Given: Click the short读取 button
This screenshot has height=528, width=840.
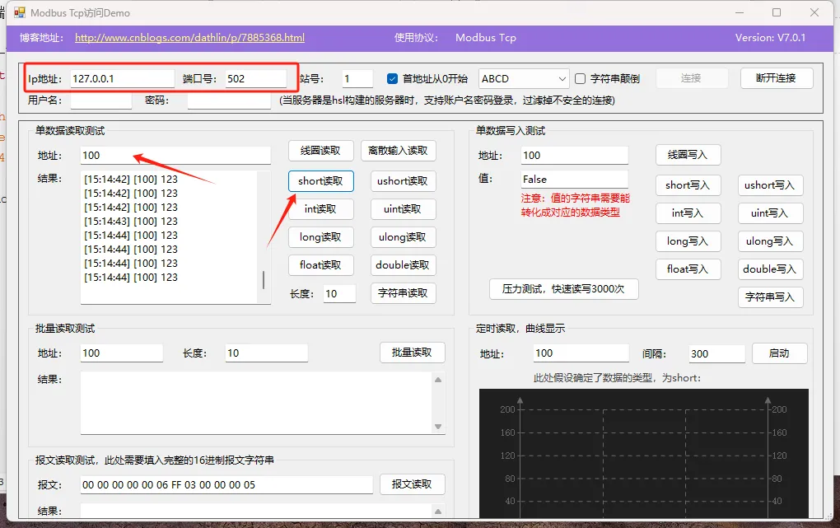Looking at the screenshot, I should click(321, 181).
